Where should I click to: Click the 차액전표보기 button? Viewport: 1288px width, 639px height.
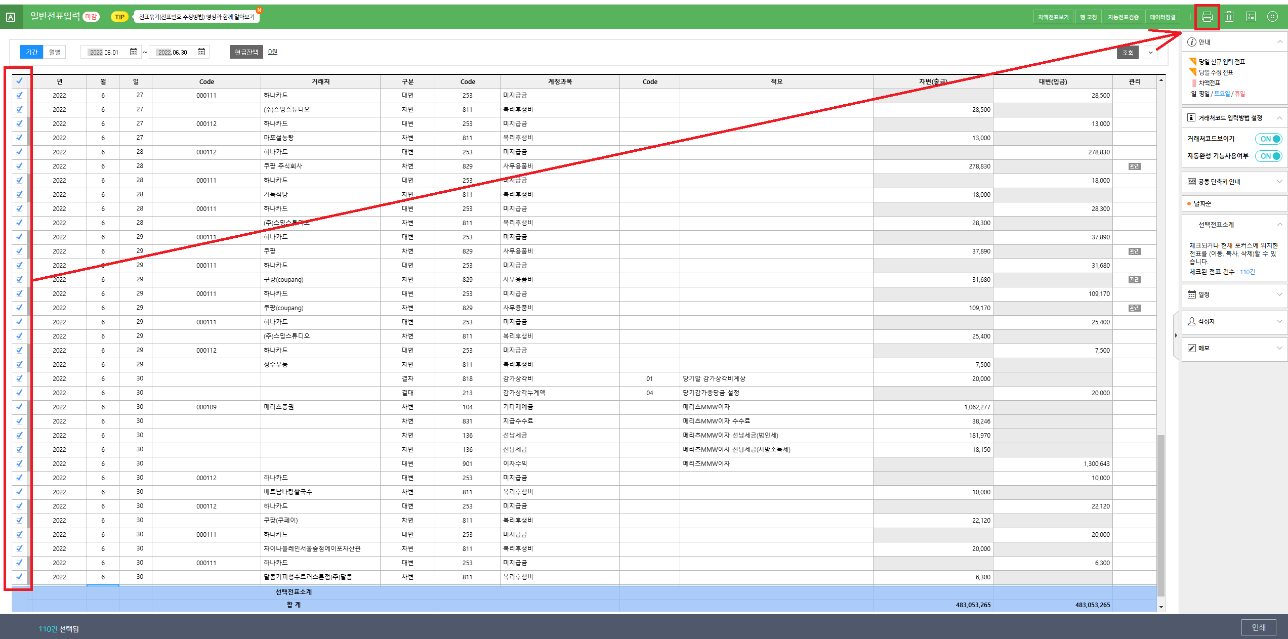coord(1053,17)
